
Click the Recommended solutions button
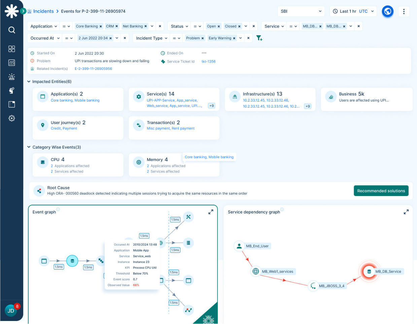(381, 191)
